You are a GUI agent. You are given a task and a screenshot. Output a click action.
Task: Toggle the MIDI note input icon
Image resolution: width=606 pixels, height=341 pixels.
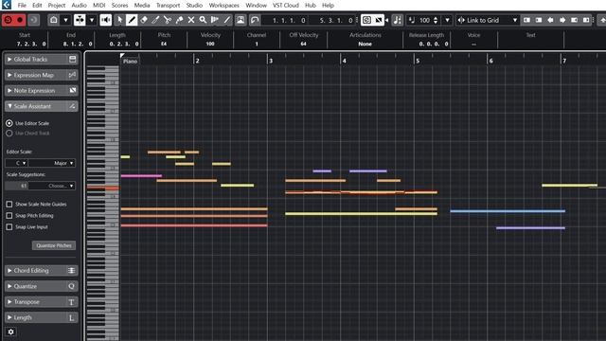397,20
